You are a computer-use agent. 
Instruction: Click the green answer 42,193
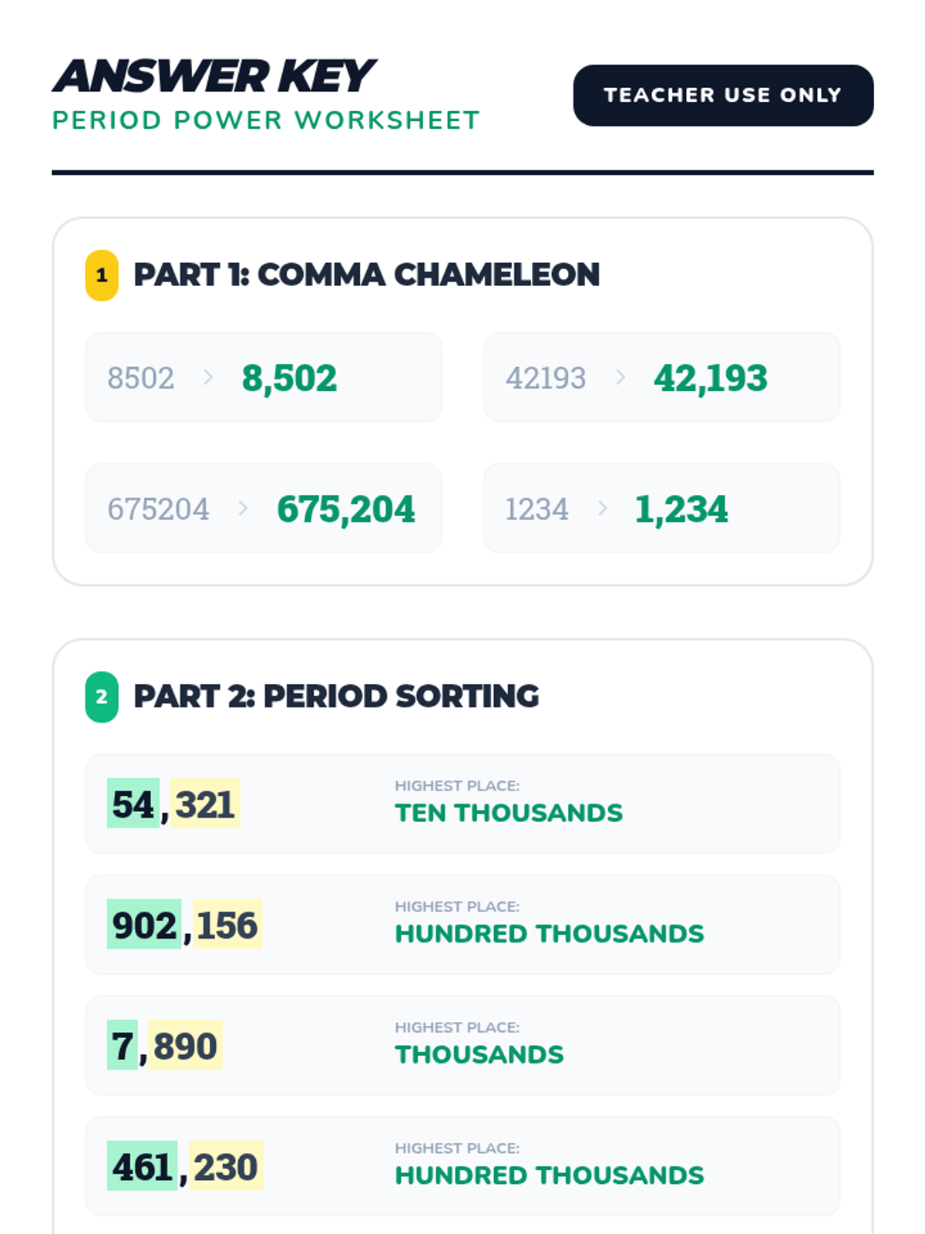pyautogui.click(x=711, y=378)
